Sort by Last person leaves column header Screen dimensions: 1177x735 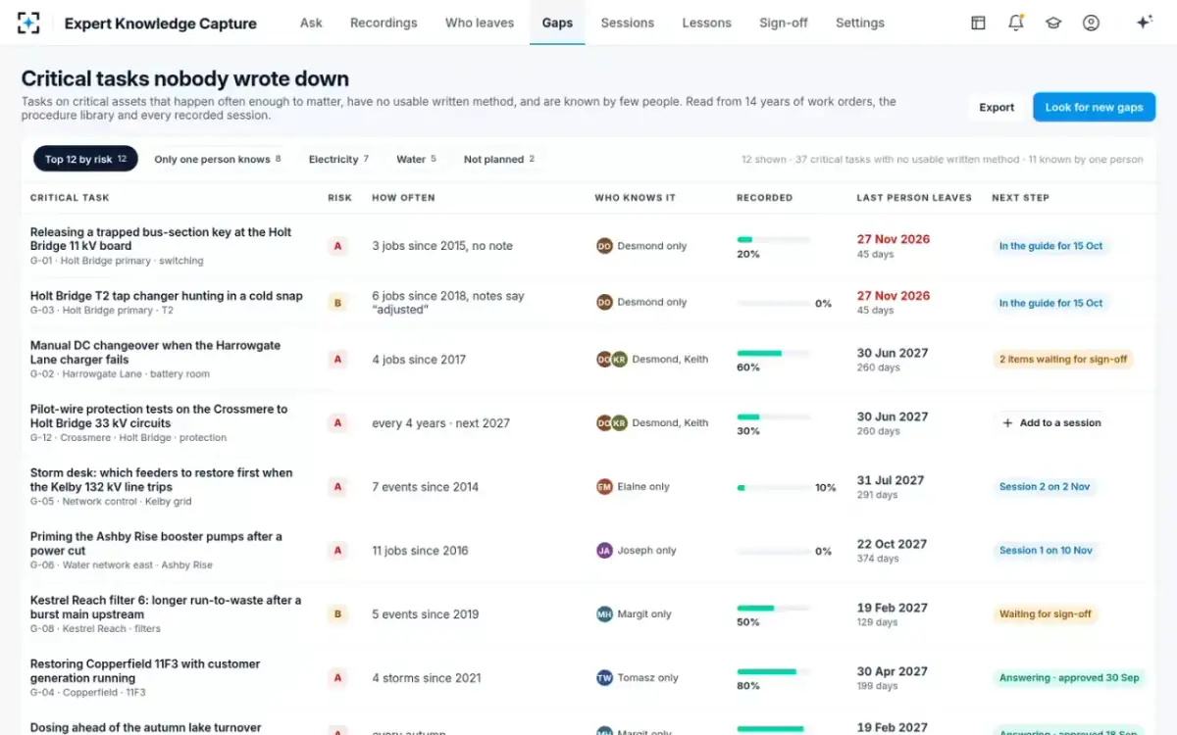914,198
